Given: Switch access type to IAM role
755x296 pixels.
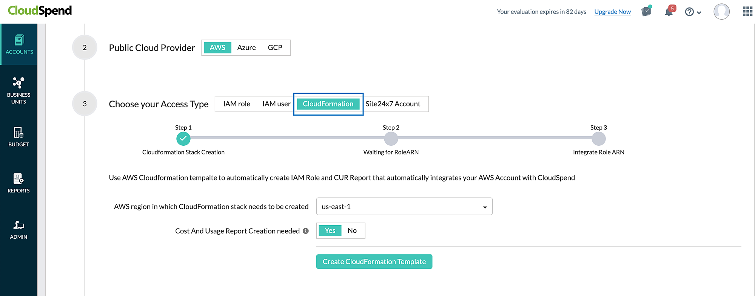Looking at the screenshot, I should [x=237, y=104].
